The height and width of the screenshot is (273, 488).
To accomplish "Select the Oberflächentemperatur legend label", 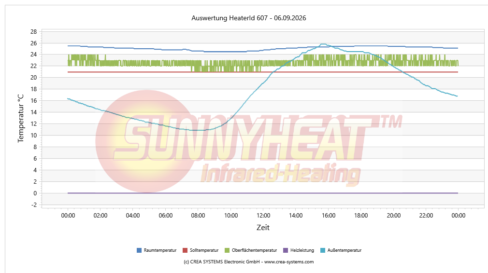I will 254,250.
